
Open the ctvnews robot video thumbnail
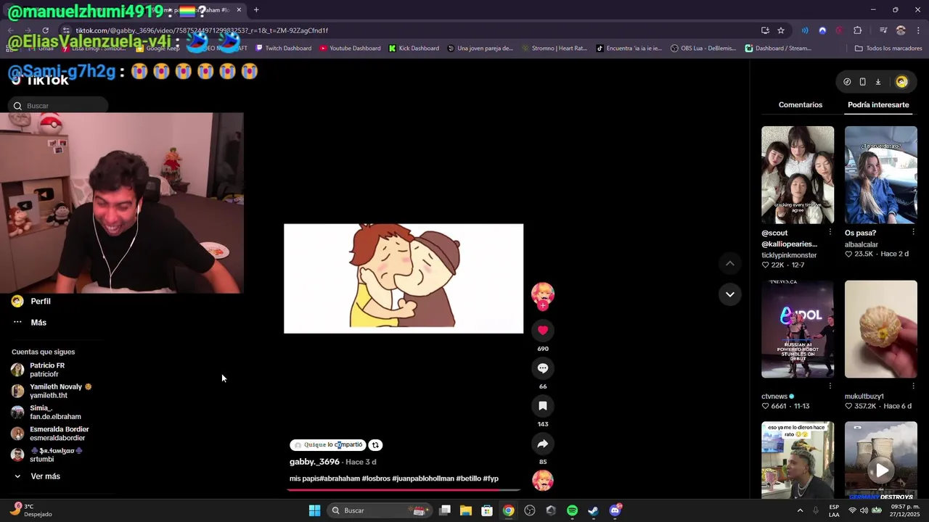798,329
